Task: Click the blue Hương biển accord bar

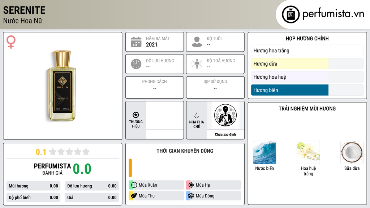Action: (290, 90)
